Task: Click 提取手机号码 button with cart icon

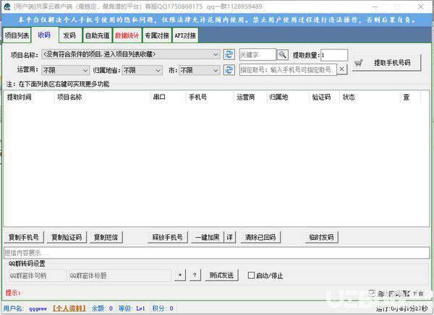Action: [387, 63]
